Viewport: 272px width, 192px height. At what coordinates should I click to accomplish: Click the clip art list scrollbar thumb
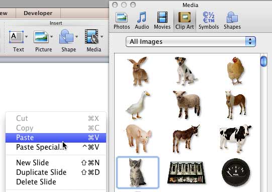coord(263,61)
